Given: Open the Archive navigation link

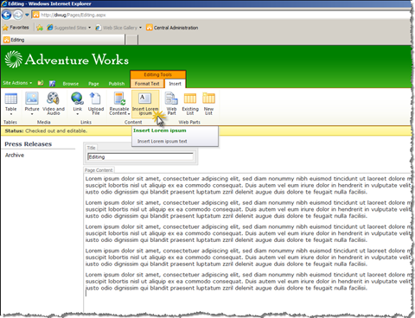Looking at the screenshot, I should 15,155.
